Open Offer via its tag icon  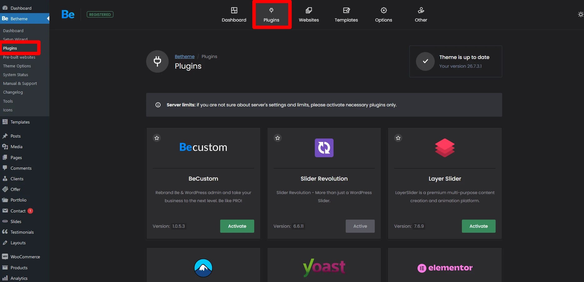pyautogui.click(x=5, y=189)
